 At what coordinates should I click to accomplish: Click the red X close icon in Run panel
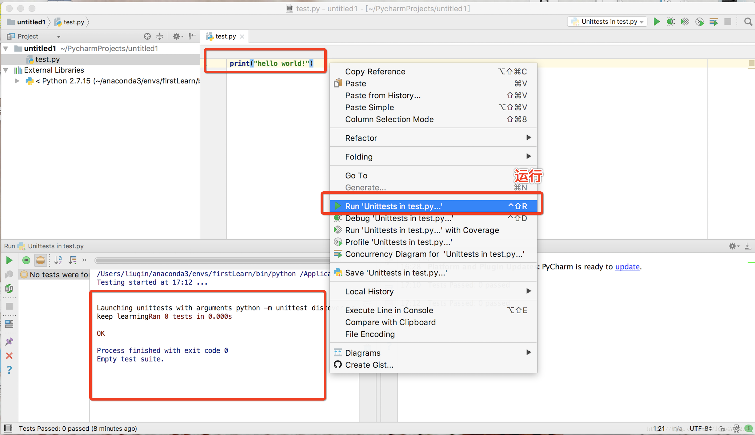pyautogui.click(x=9, y=356)
